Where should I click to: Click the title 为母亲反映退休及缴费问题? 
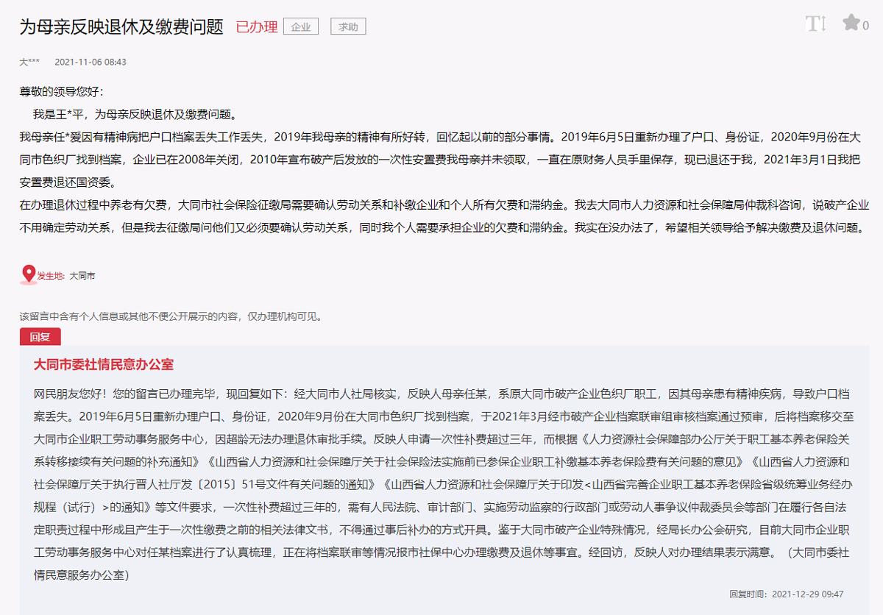(x=121, y=27)
